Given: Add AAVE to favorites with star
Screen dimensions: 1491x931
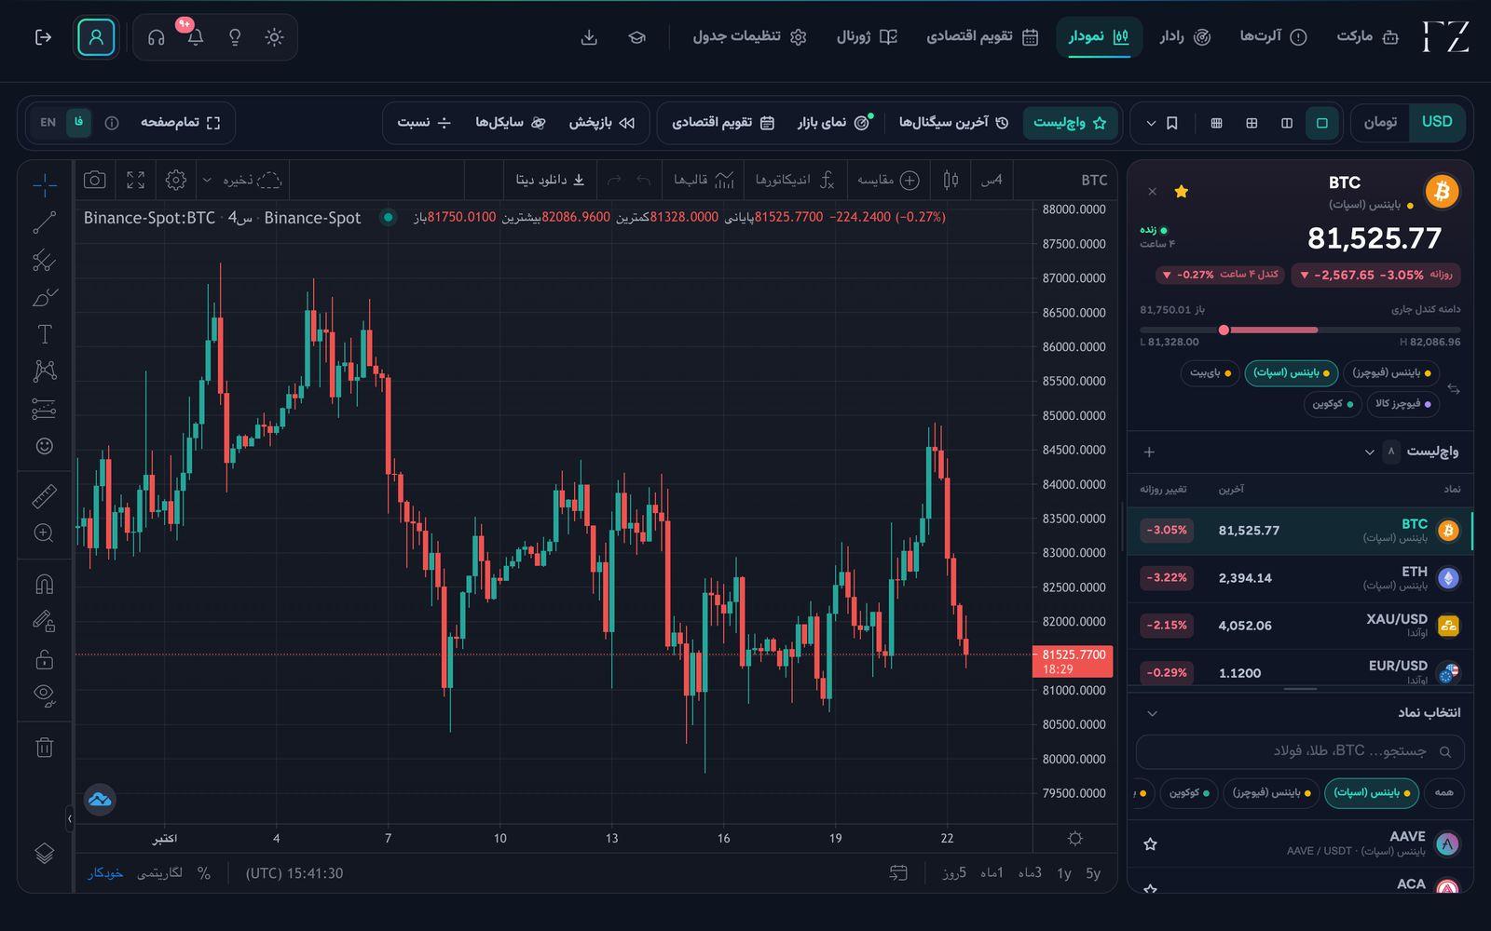Looking at the screenshot, I should click(1150, 844).
